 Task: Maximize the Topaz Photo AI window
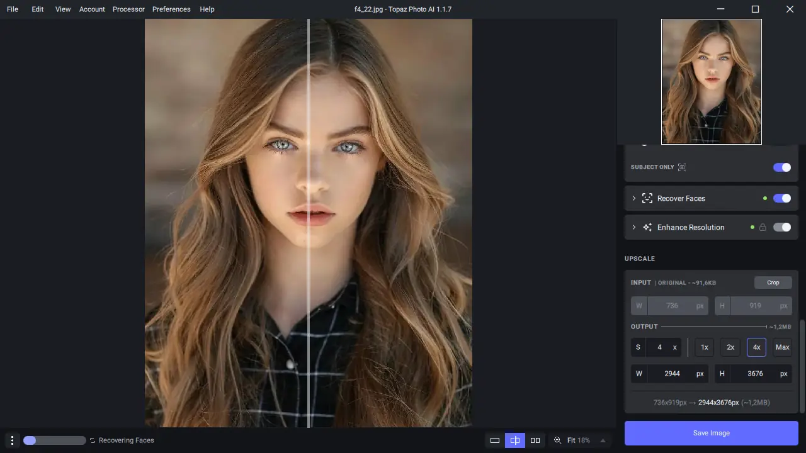pos(756,9)
